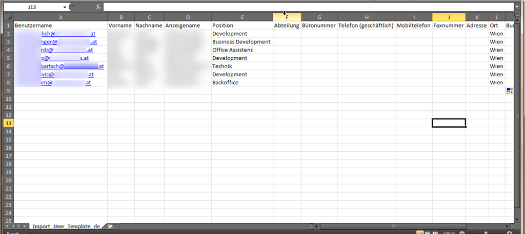
Task: Click the Backoffice cell in row 8
Action: 242,82
